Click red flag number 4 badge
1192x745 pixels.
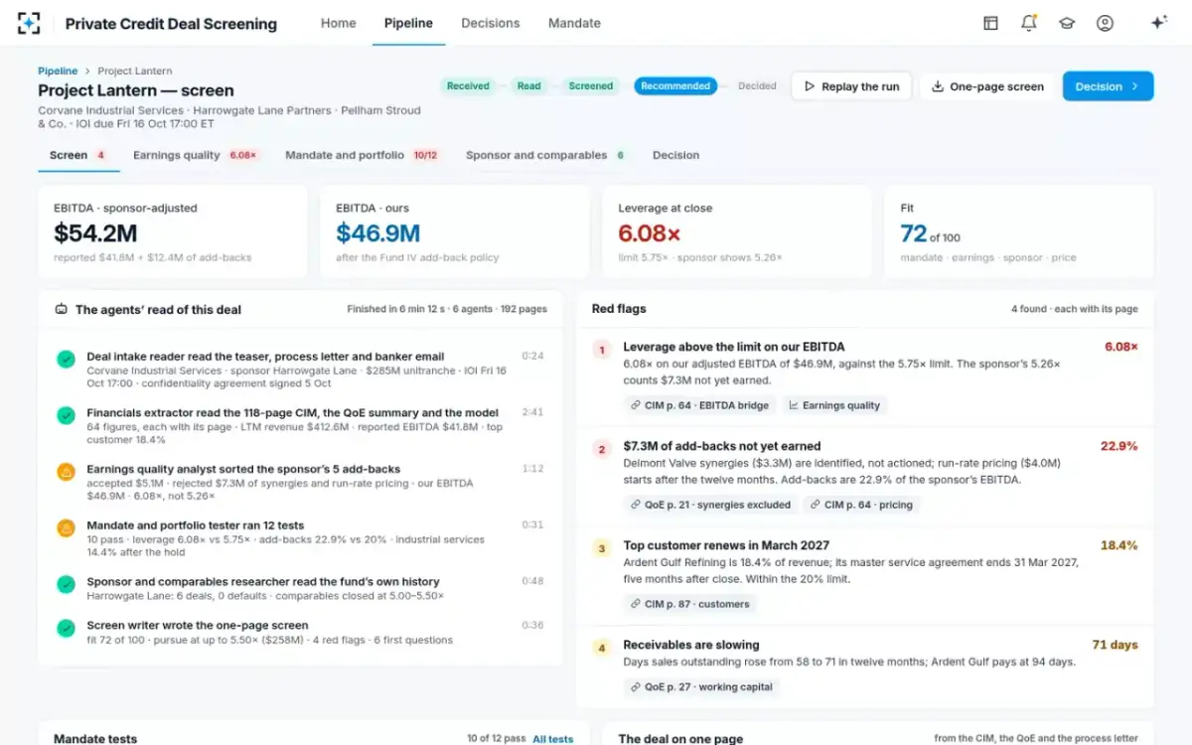[601, 648]
